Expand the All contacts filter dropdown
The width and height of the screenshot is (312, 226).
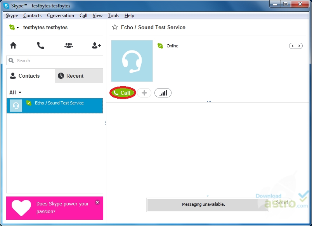15,92
